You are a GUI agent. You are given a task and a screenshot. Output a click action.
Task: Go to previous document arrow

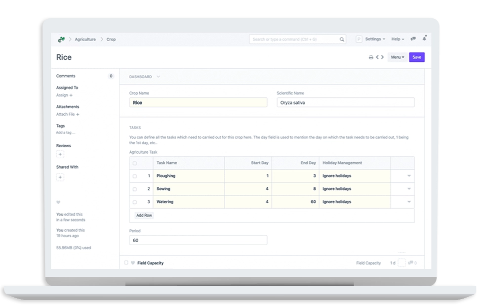[x=377, y=57]
